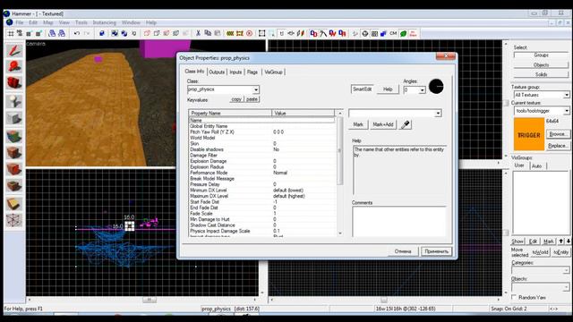Click the Undo arrow in toolbar
Image resolution: width=573 pixels, height=322 pixels.
coord(77,34)
